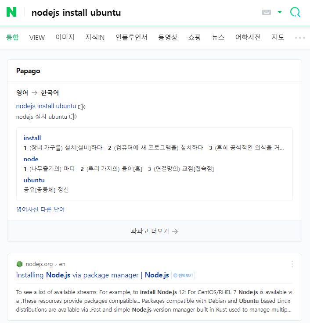The width and height of the screenshot is (310, 323).
Task: Switch to the VIEW tab
Action: tap(37, 38)
